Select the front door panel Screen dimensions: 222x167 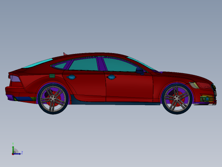click(x=129, y=86)
